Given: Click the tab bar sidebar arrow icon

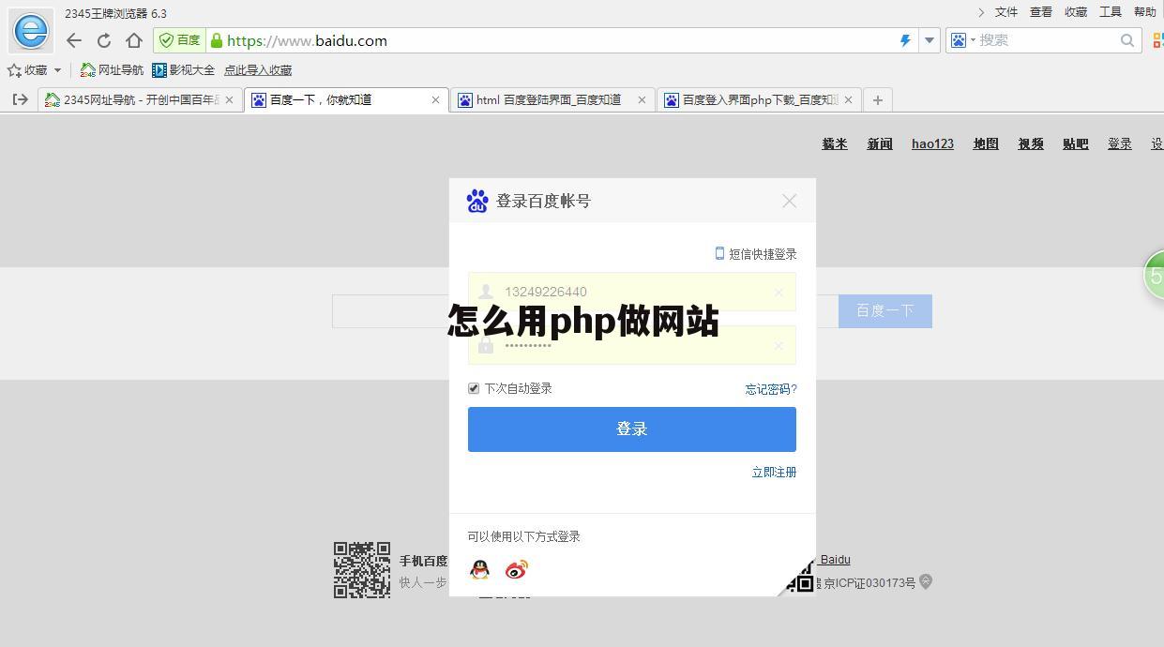Looking at the screenshot, I should 20,99.
